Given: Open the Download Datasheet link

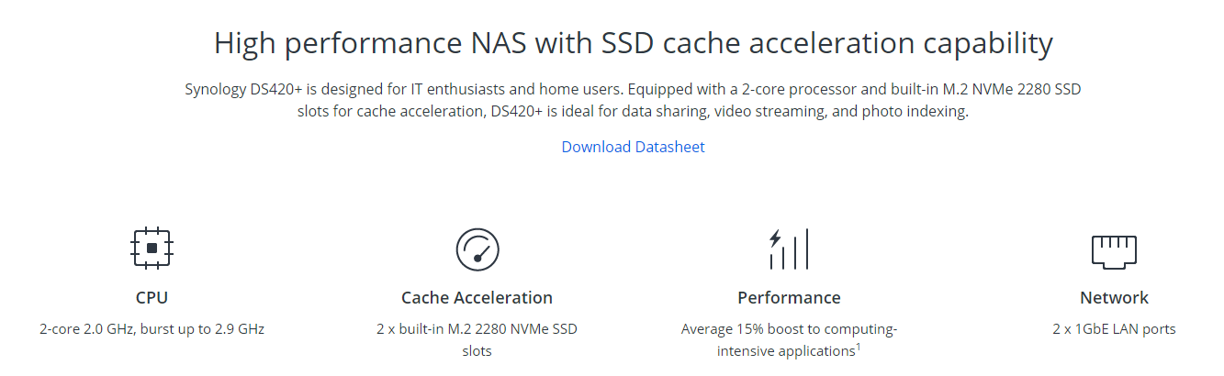Looking at the screenshot, I should (633, 147).
